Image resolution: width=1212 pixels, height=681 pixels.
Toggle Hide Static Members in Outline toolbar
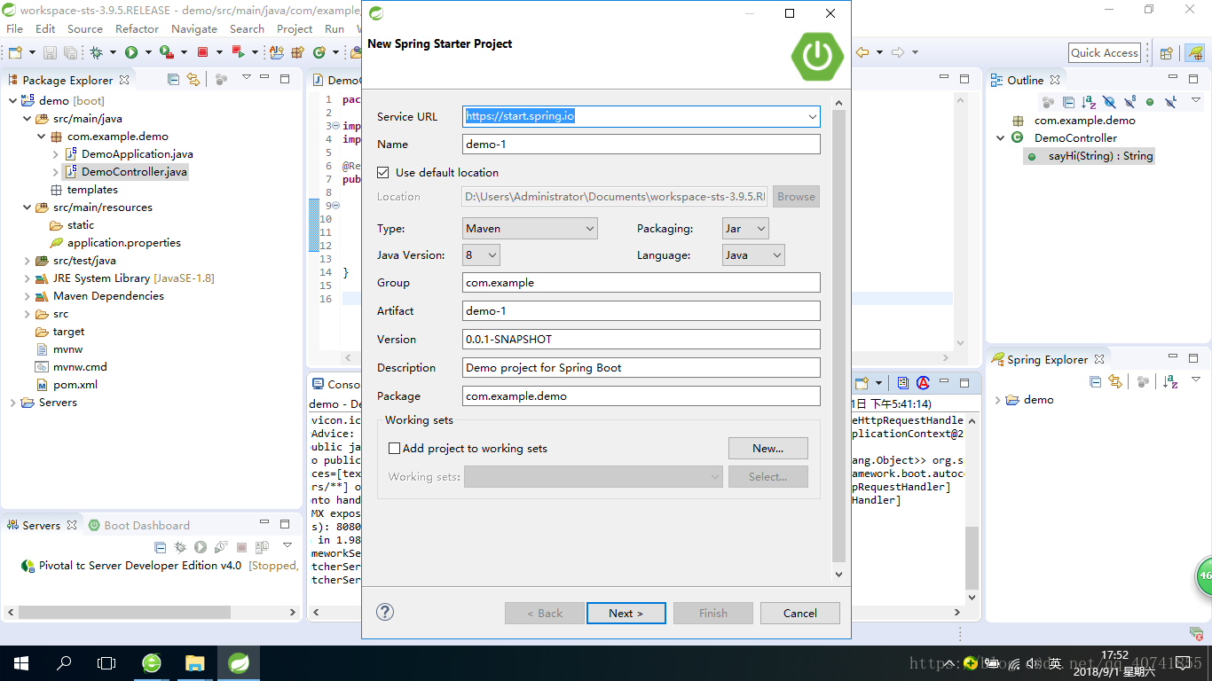[1129, 102]
